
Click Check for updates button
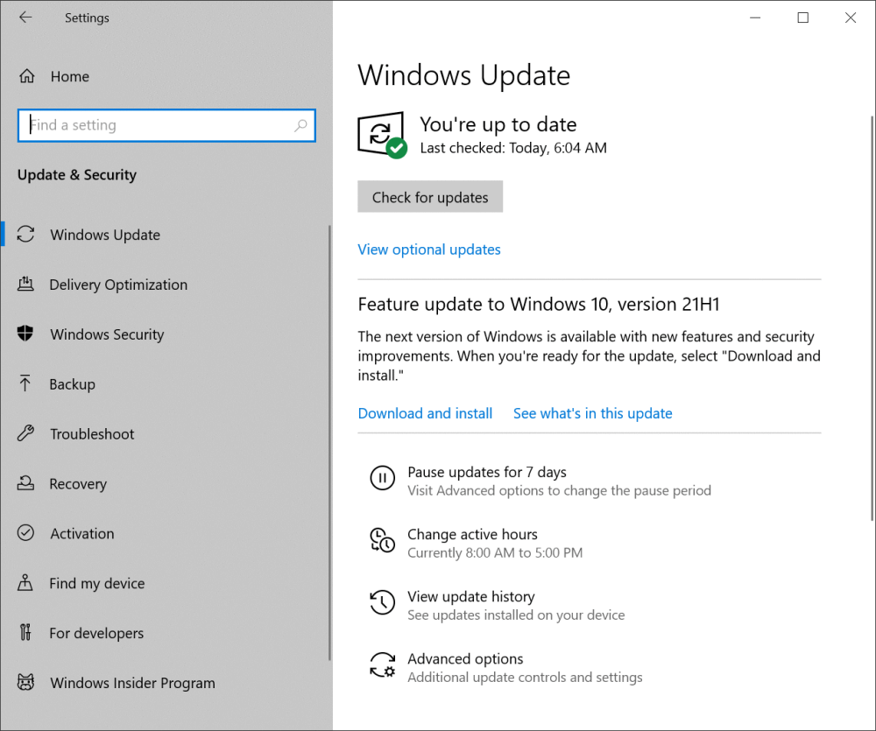430,197
